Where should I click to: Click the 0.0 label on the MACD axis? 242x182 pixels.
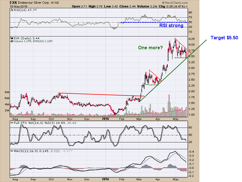pyautogui.click(x=192, y=168)
